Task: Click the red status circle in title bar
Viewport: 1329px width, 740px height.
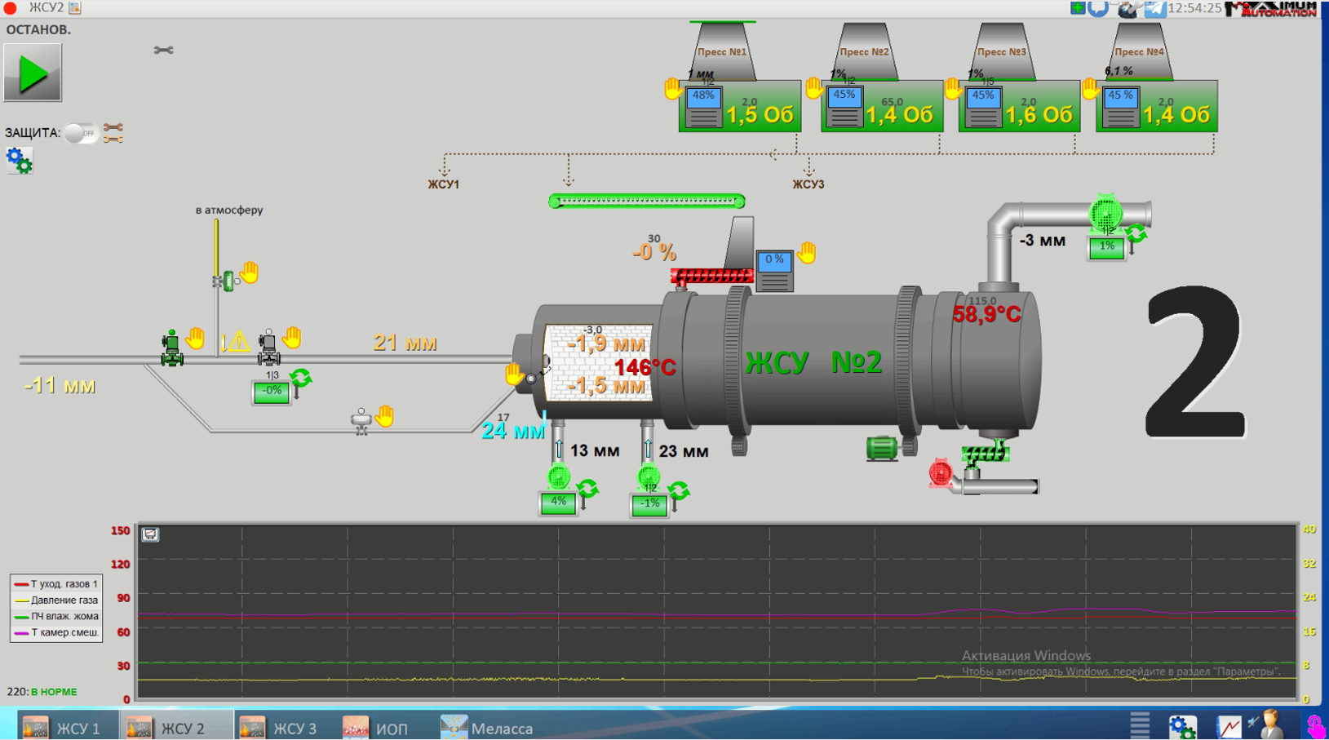Action: [11, 8]
